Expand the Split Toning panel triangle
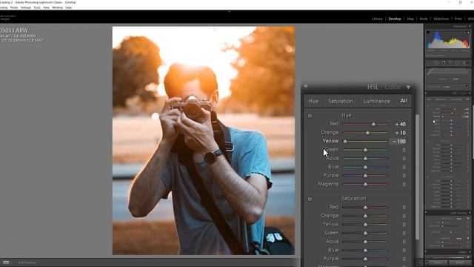The image size is (474, 267). pos(470,213)
